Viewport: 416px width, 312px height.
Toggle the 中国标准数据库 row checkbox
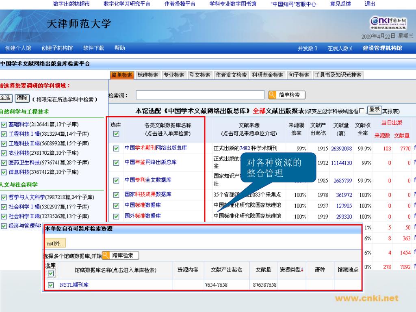pyautogui.click(x=116, y=206)
